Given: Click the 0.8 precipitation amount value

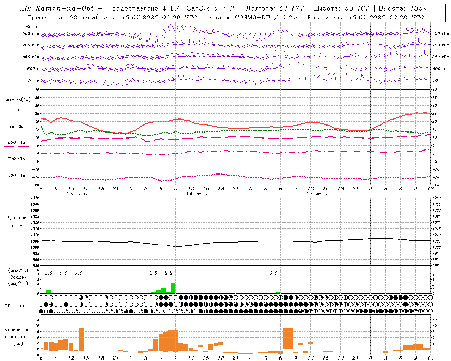Looking at the screenshot, I should tap(153, 273).
